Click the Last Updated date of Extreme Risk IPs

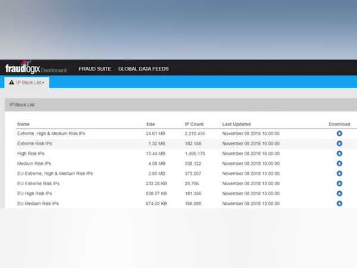[251, 144]
